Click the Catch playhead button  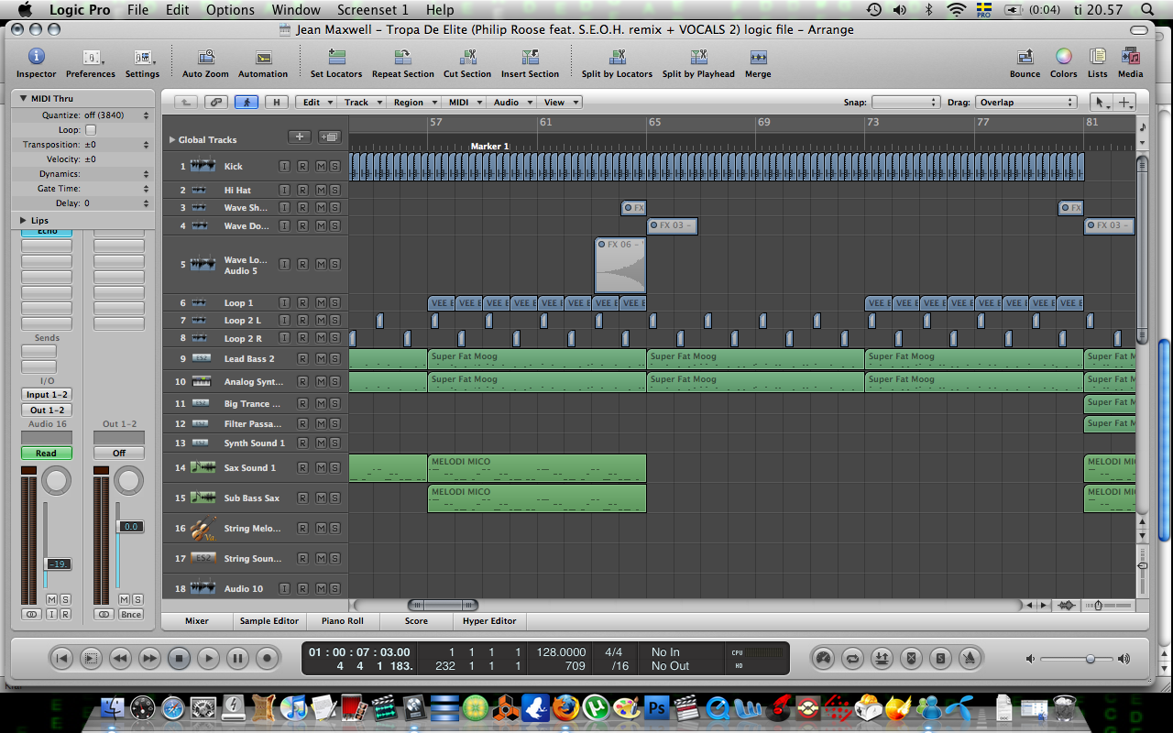coord(246,103)
